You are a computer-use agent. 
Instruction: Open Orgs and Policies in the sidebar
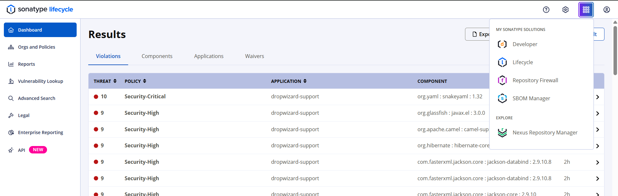point(40,47)
